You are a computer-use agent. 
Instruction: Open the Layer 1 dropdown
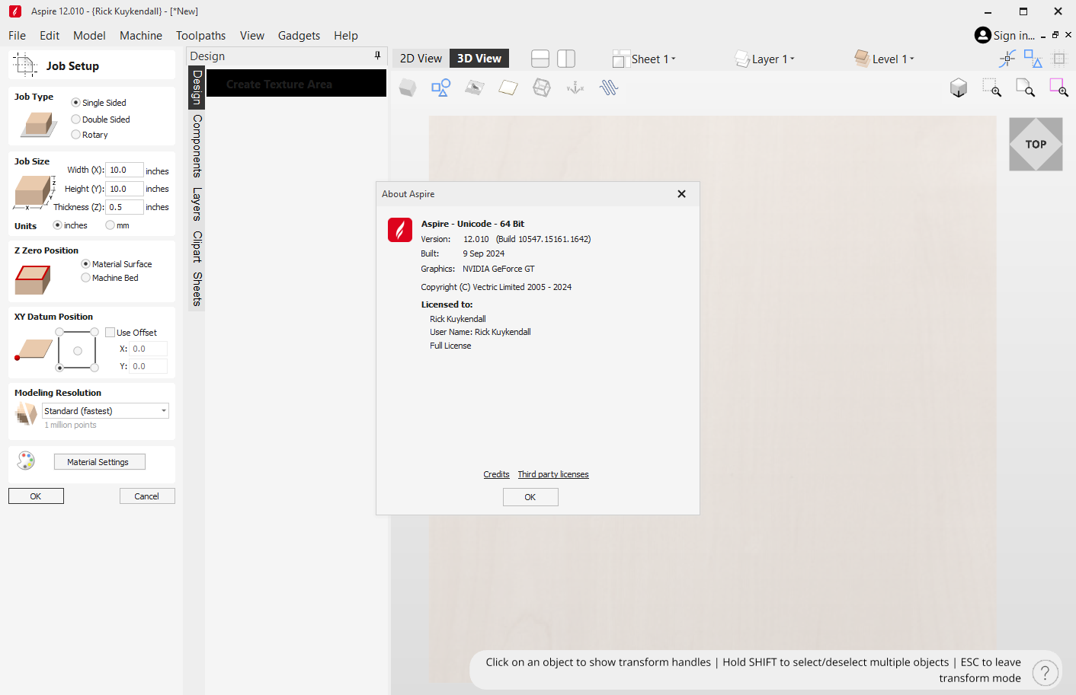coord(765,59)
